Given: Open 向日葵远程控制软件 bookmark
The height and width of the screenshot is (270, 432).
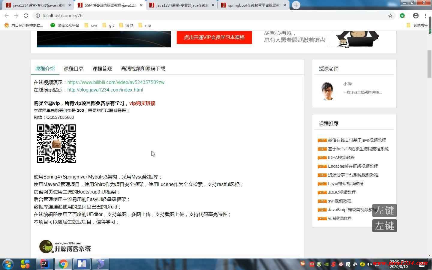Looking at the screenshot, I should pos(24,25).
